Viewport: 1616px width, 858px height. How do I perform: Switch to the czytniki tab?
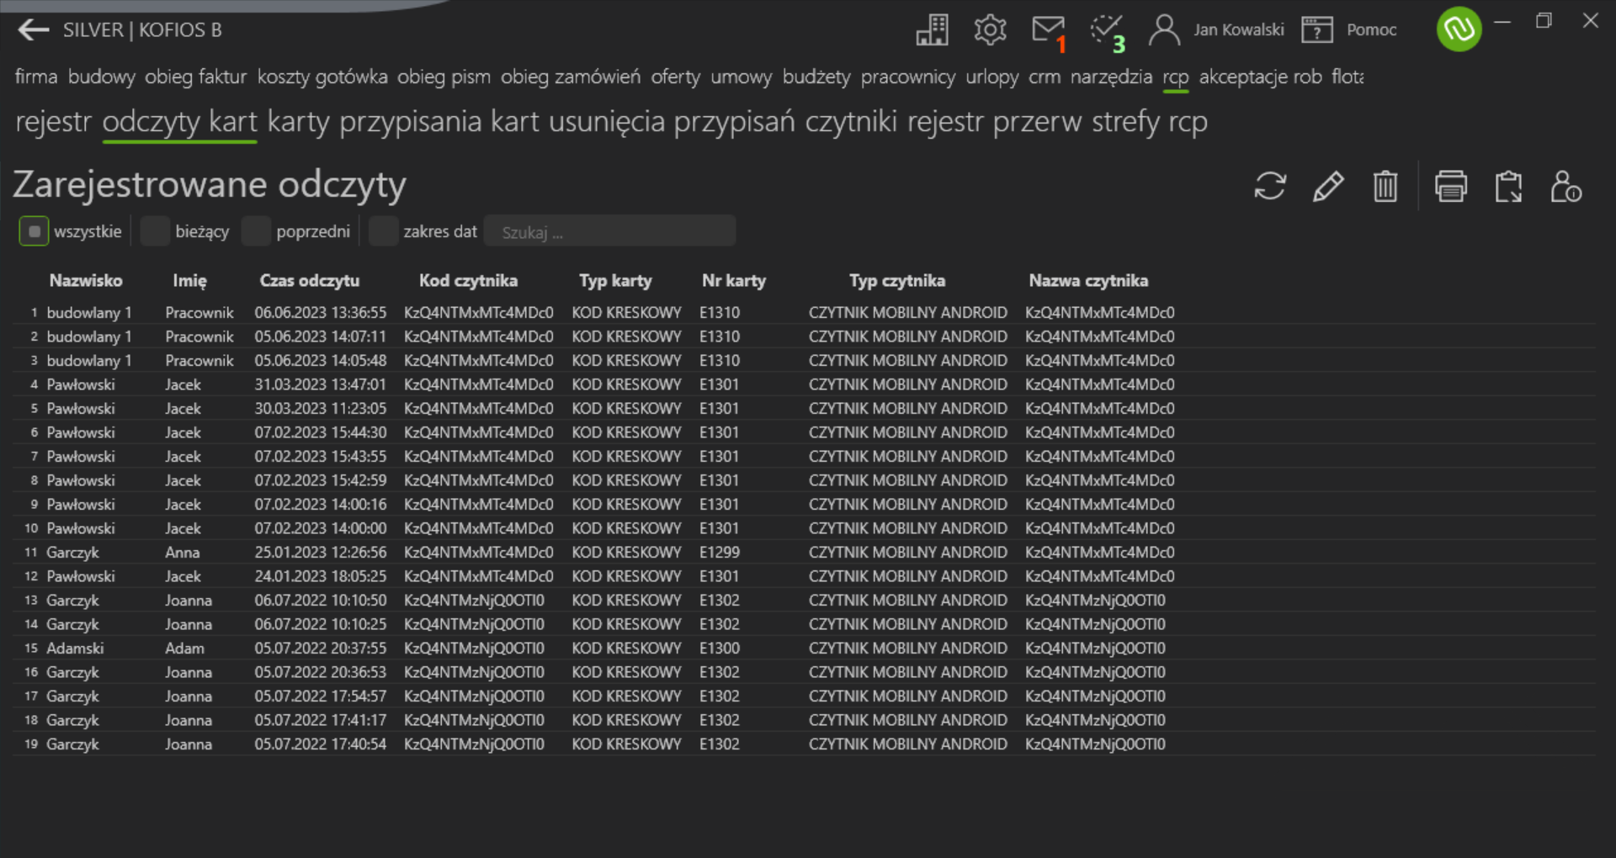point(851,122)
